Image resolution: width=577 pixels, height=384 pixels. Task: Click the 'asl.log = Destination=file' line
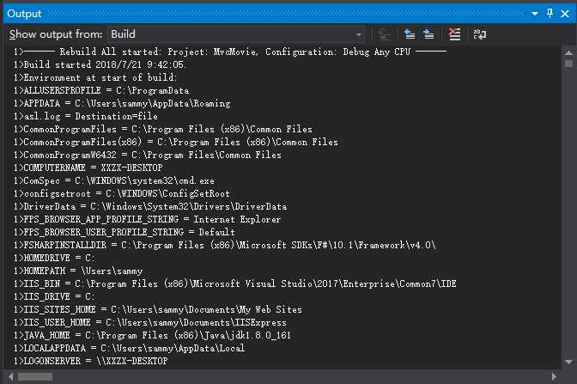(86, 116)
